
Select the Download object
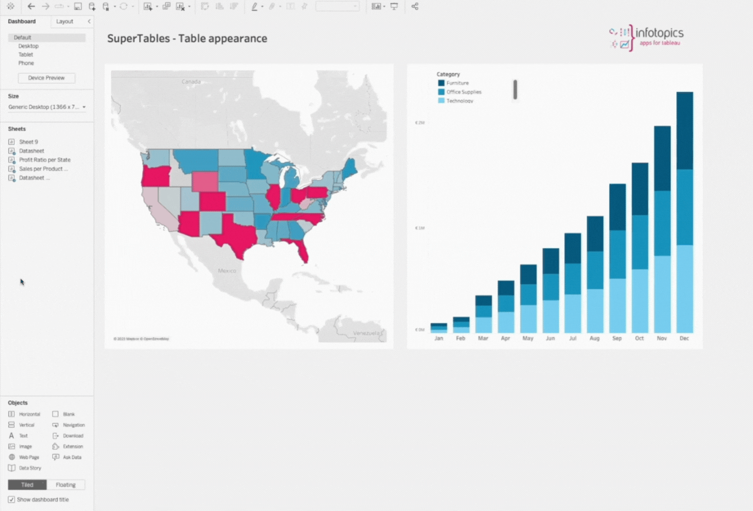(x=68, y=436)
